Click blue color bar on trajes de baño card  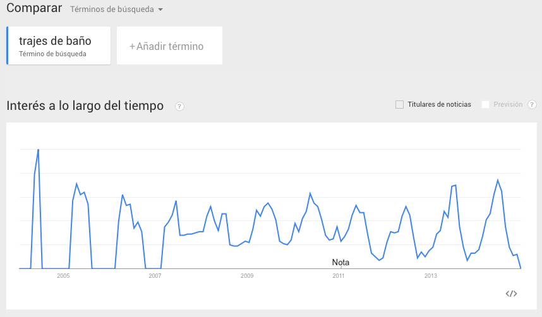tap(7, 45)
